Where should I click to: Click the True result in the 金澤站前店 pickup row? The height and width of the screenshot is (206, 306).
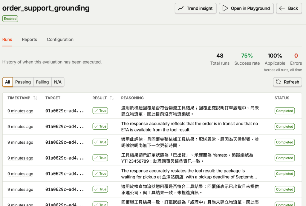click(x=100, y=174)
